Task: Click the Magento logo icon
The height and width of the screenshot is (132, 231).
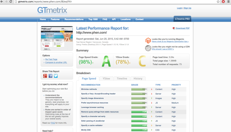Action: coord(148,40)
